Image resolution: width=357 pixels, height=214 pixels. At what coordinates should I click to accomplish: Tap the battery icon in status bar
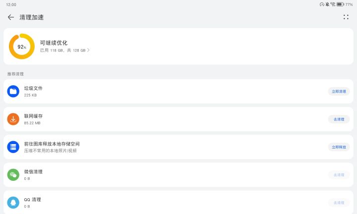click(x=340, y=4)
